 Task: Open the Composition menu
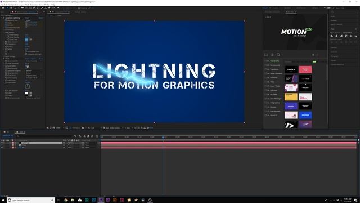point(13,5)
